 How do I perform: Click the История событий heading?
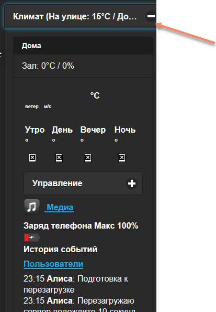click(60, 249)
